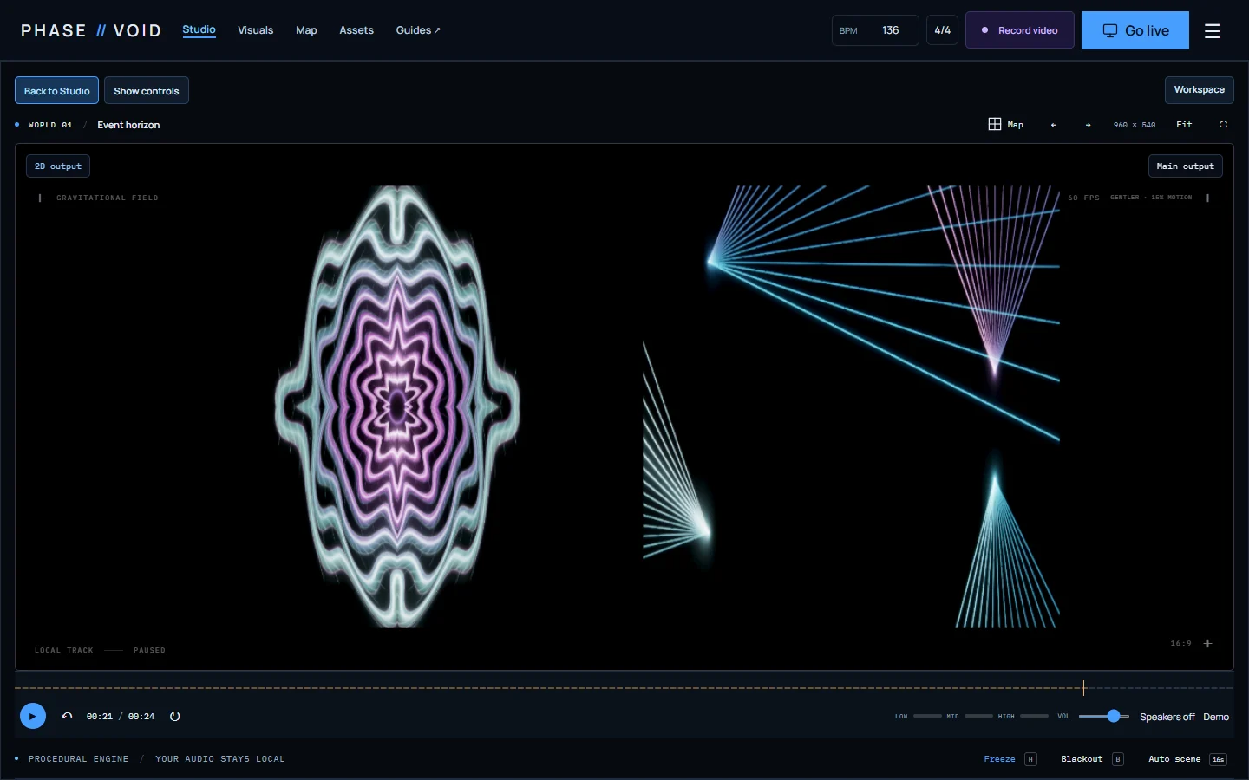Open the Workspace dropdown

(1199, 89)
